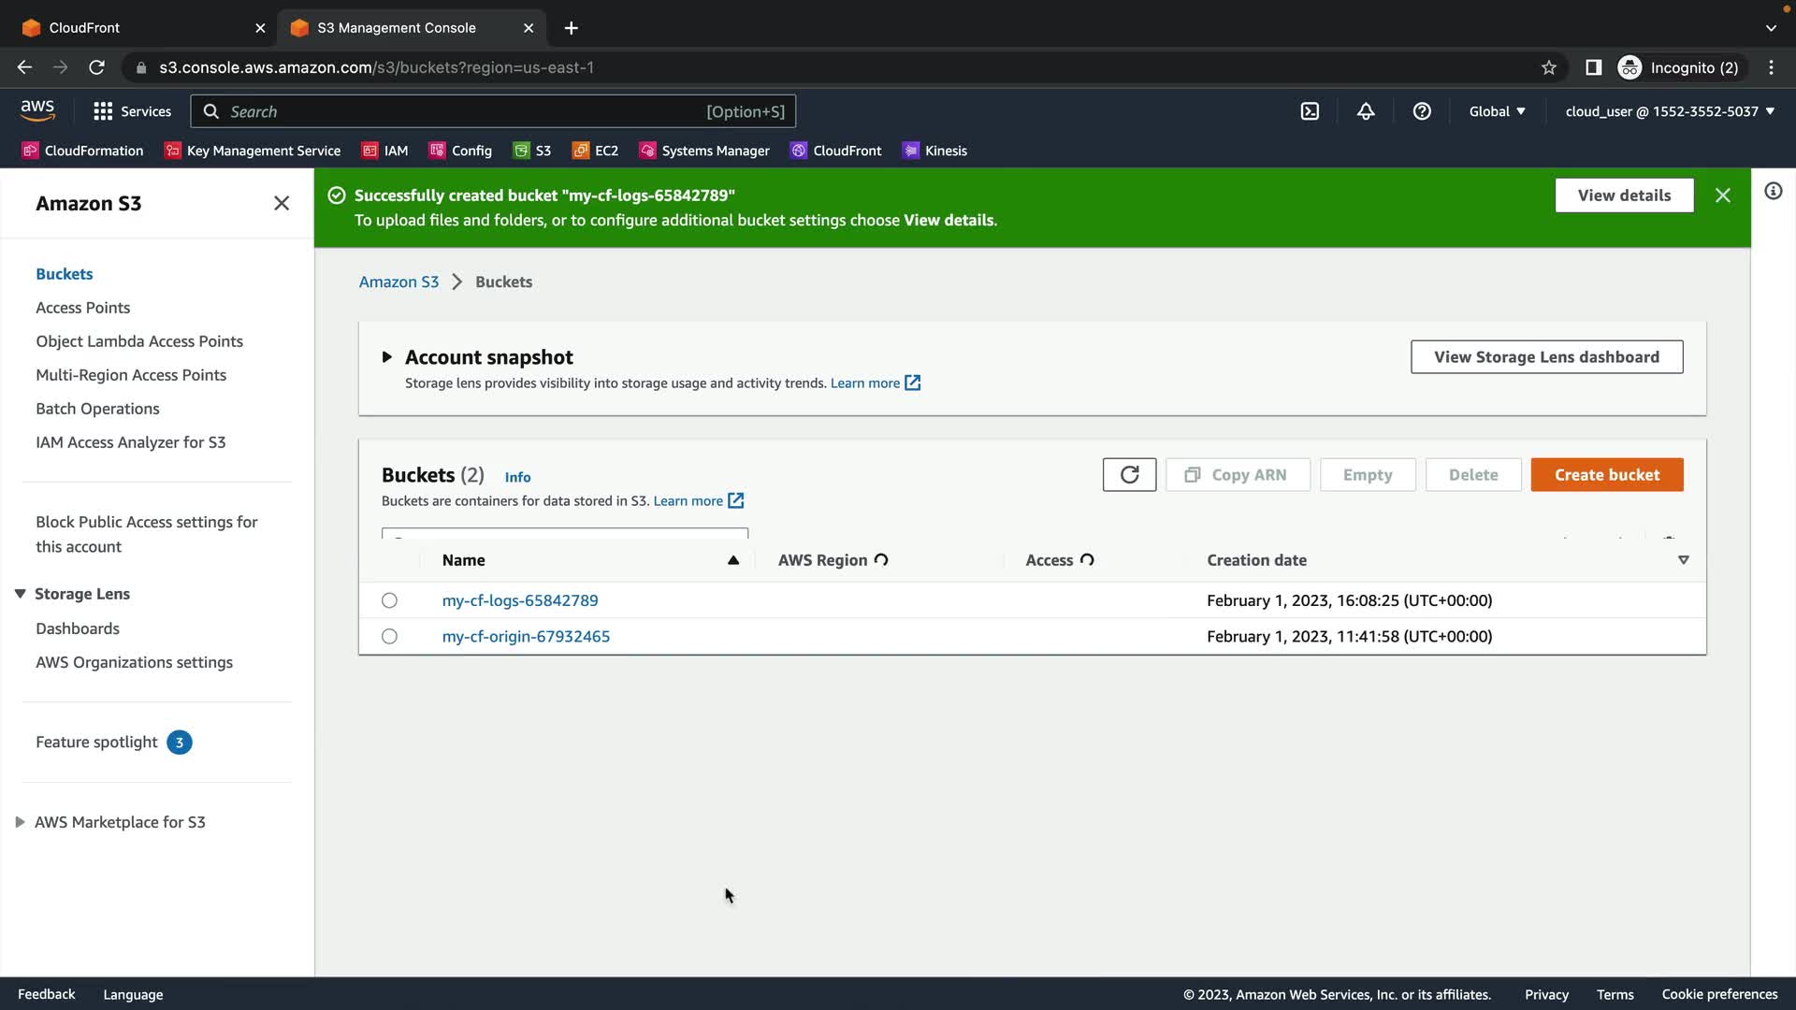The height and width of the screenshot is (1010, 1796).
Task: Select radio for my-cf-origin-67932465 bucket
Action: click(x=389, y=636)
